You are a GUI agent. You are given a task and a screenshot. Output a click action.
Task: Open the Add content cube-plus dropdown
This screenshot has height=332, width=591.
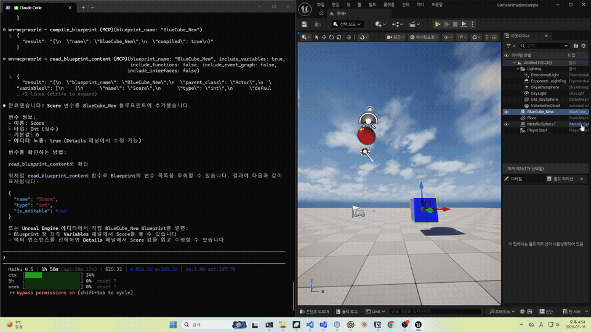pos(380,24)
